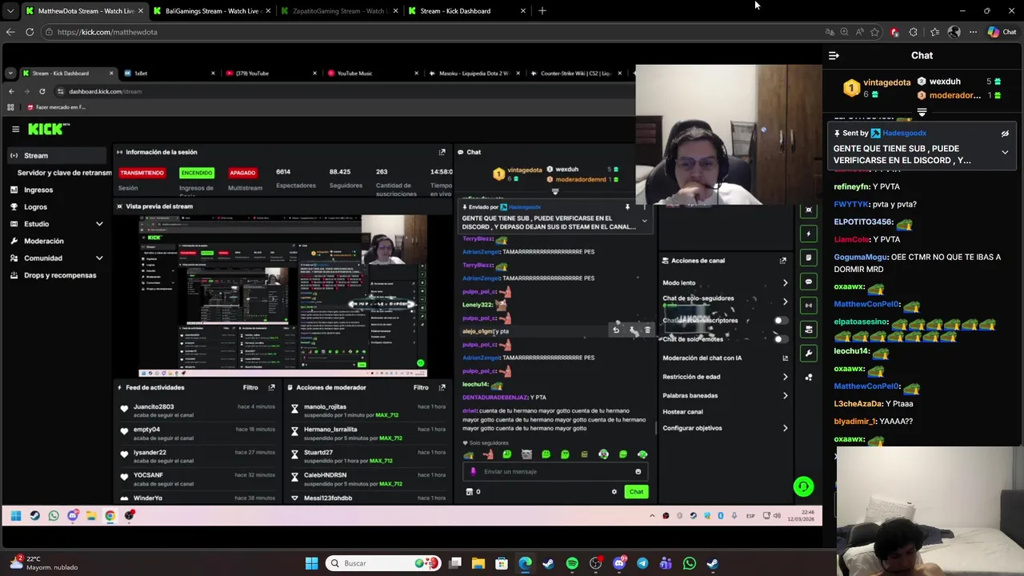Open File Explorer from the taskbar

point(478,563)
